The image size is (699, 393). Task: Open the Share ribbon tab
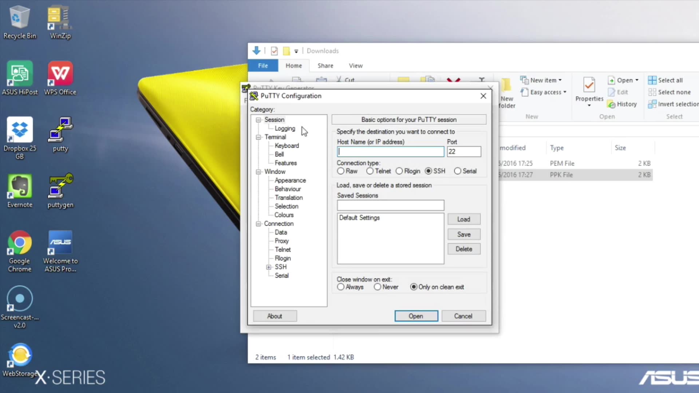point(325,65)
